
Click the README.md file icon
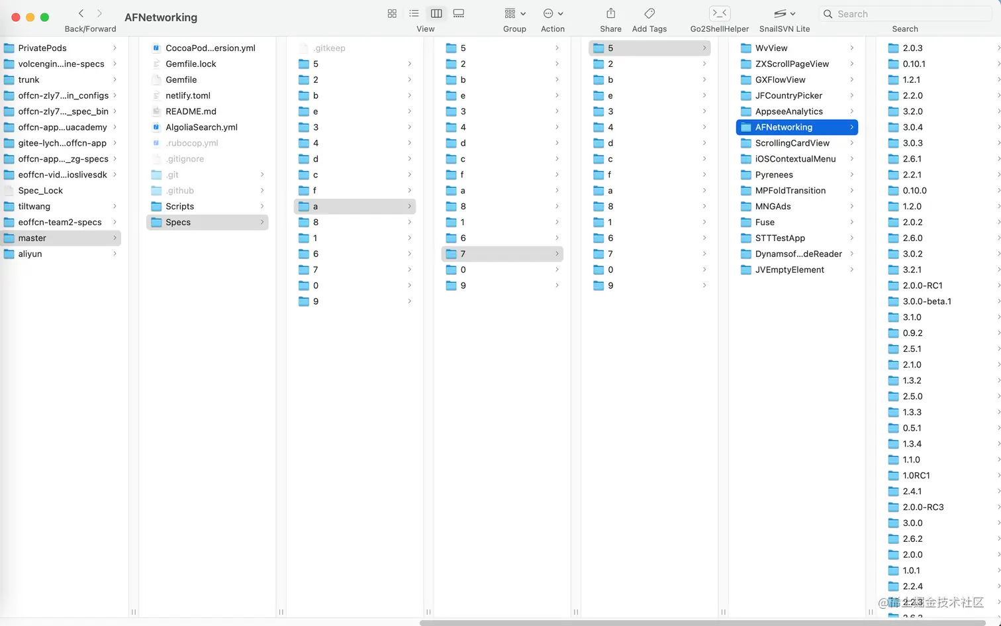(x=156, y=111)
